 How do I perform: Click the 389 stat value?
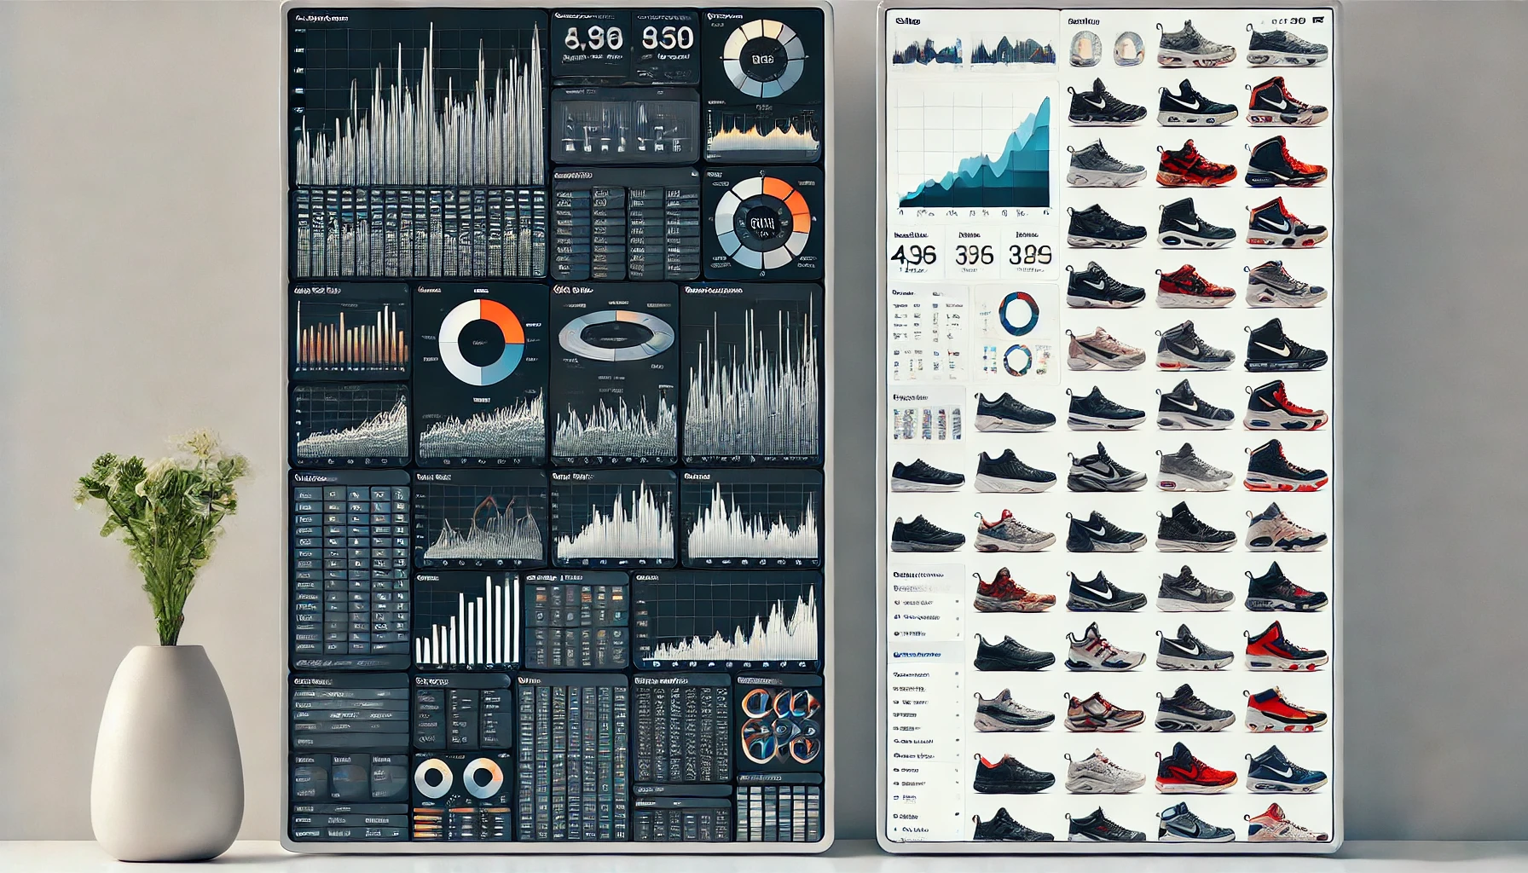coord(1030,255)
